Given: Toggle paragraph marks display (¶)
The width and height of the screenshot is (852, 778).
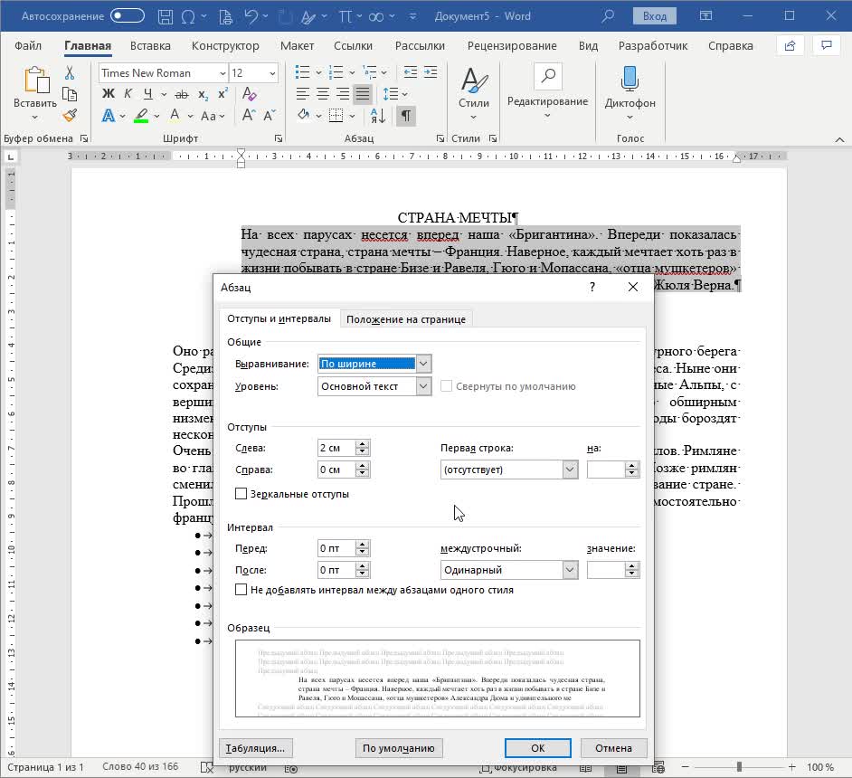Looking at the screenshot, I should (406, 115).
